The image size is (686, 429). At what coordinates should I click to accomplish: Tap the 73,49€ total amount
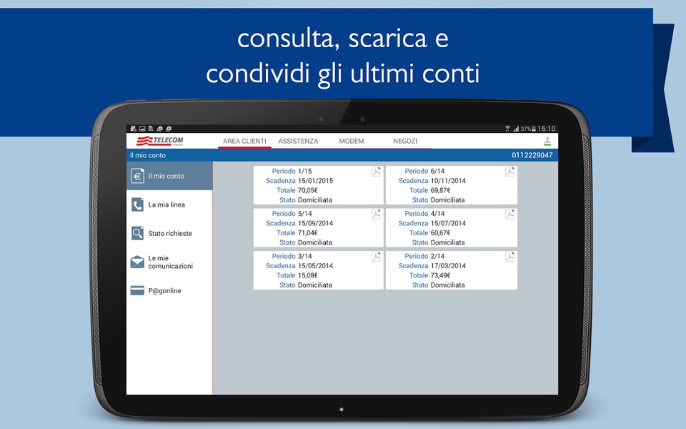tap(440, 275)
